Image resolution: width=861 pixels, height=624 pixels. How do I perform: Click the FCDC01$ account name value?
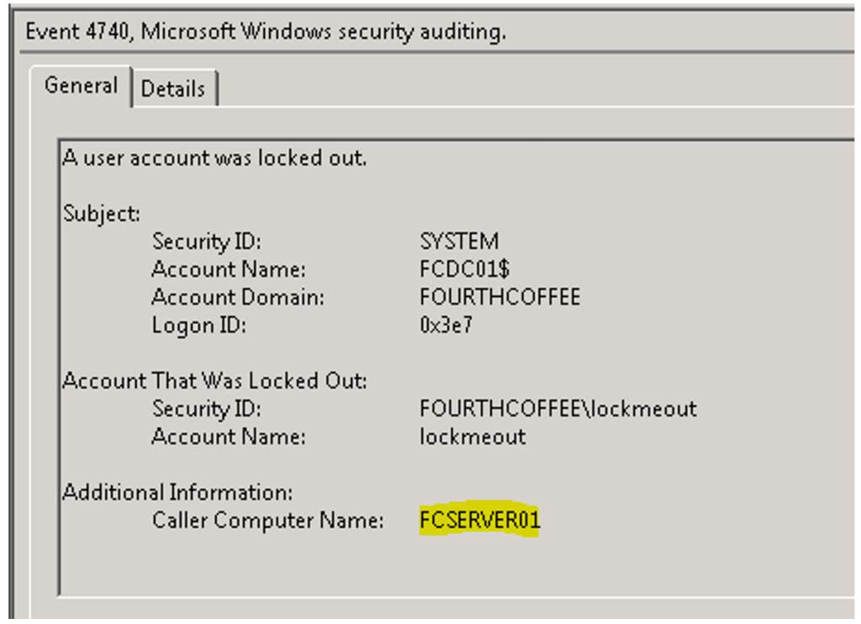(x=465, y=269)
